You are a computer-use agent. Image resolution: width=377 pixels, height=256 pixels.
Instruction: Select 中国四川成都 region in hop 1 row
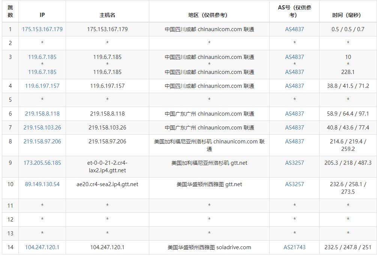tap(209, 29)
